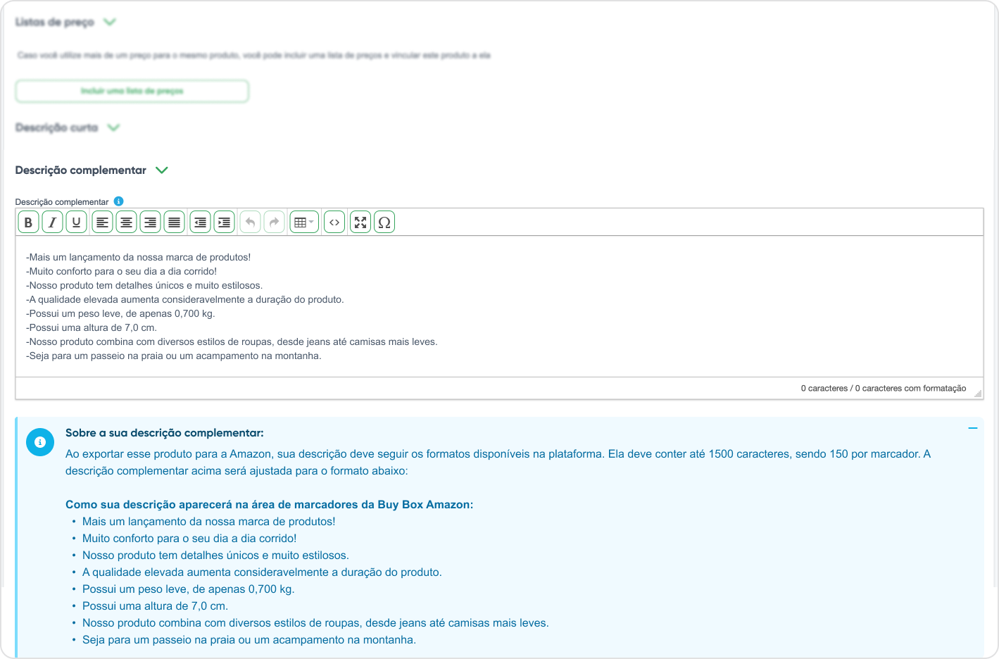Apply italic formatting
999x659 pixels.
52,222
